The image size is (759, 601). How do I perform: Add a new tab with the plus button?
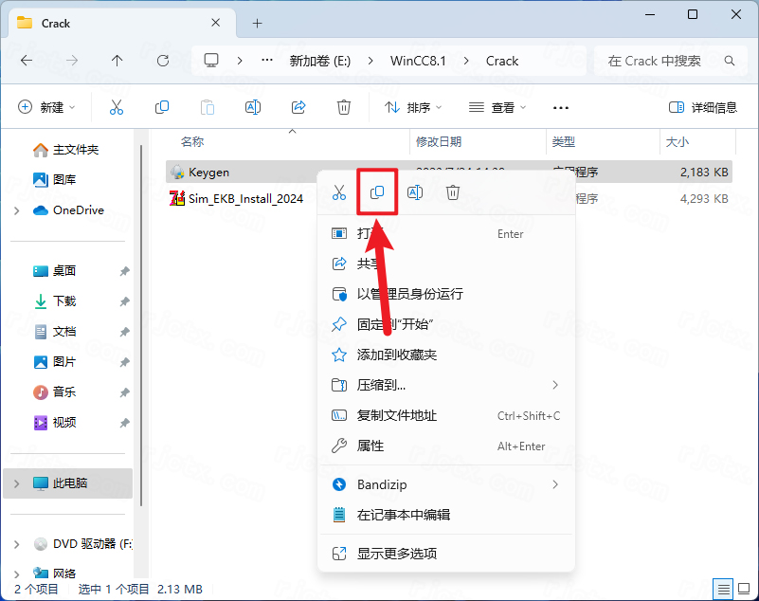(x=257, y=23)
